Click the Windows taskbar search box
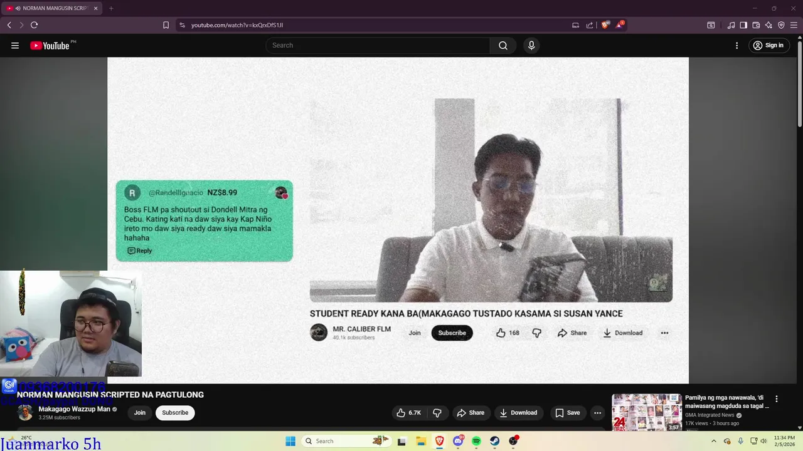Image resolution: width=803 pixels, height=451 pixels. coord(345,441)
